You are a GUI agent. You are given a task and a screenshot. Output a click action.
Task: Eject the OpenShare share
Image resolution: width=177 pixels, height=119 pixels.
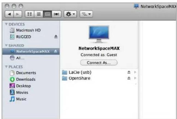click(x=129, y=78)
